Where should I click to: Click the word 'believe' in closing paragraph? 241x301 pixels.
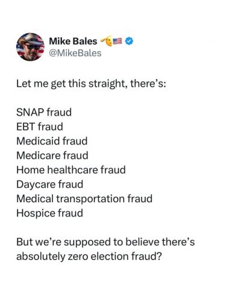(143, 242)
